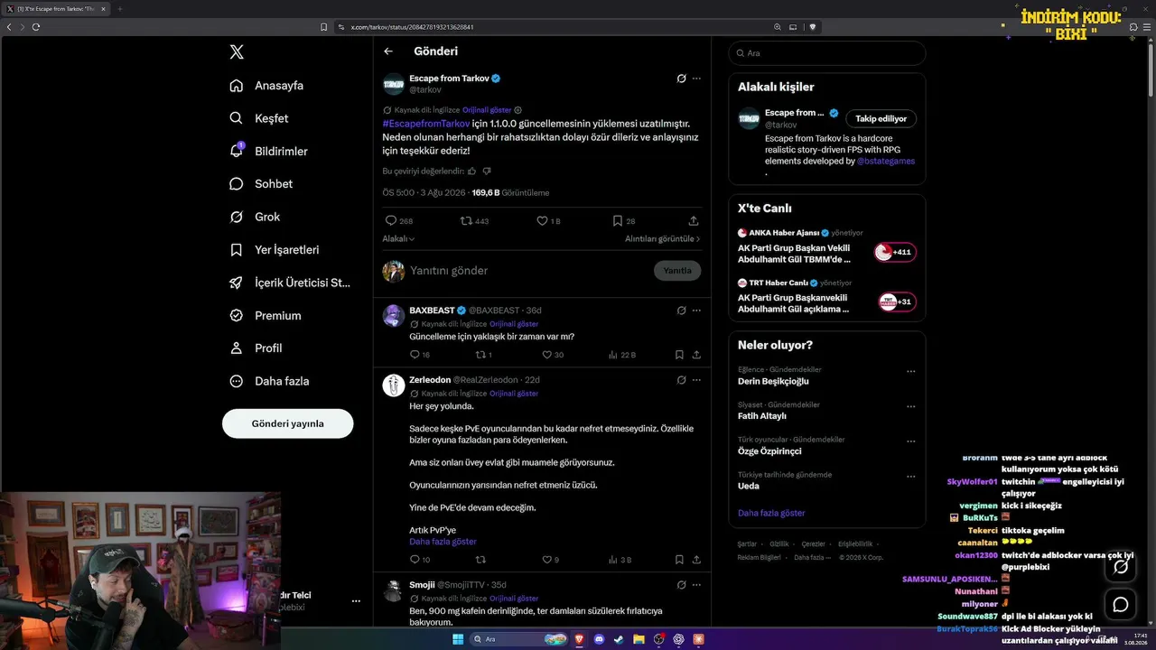Viewport: 1156px width, 650px height.
Task: Open the account menu three dots
Action: click(x=356, y=601)
